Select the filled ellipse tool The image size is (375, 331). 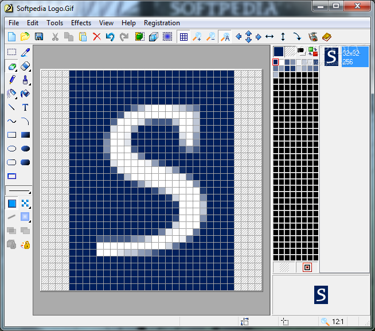pos(25,149)
